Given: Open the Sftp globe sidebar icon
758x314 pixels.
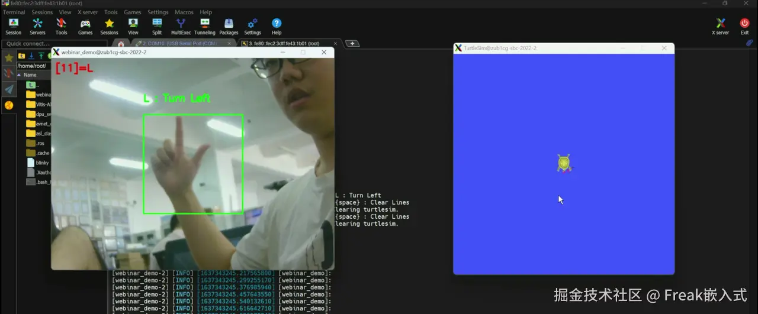Looking at the screenshot, I should (9, 105).
